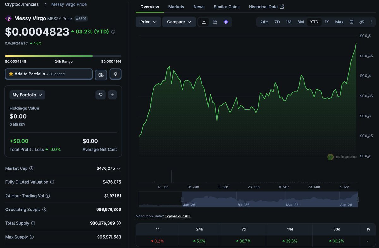Click the 986,976,309 circulating supply value
The image size is (379, 248).
point(109,210)
